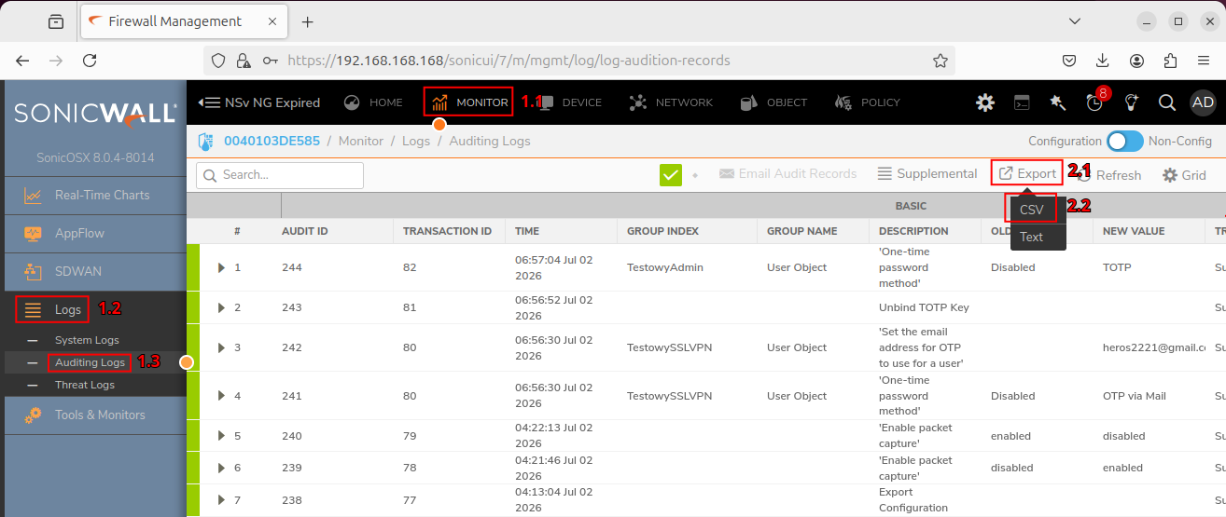The height and width of the screenshot is (517, 1226).
Task: Open the Firefox hamburger menu
Action: pyautogui.click(x=1204, y=61)
